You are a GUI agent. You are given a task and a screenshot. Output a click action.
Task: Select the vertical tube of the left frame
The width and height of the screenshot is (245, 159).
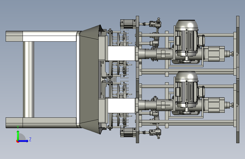pyautogui.click(x=29, y=79)
